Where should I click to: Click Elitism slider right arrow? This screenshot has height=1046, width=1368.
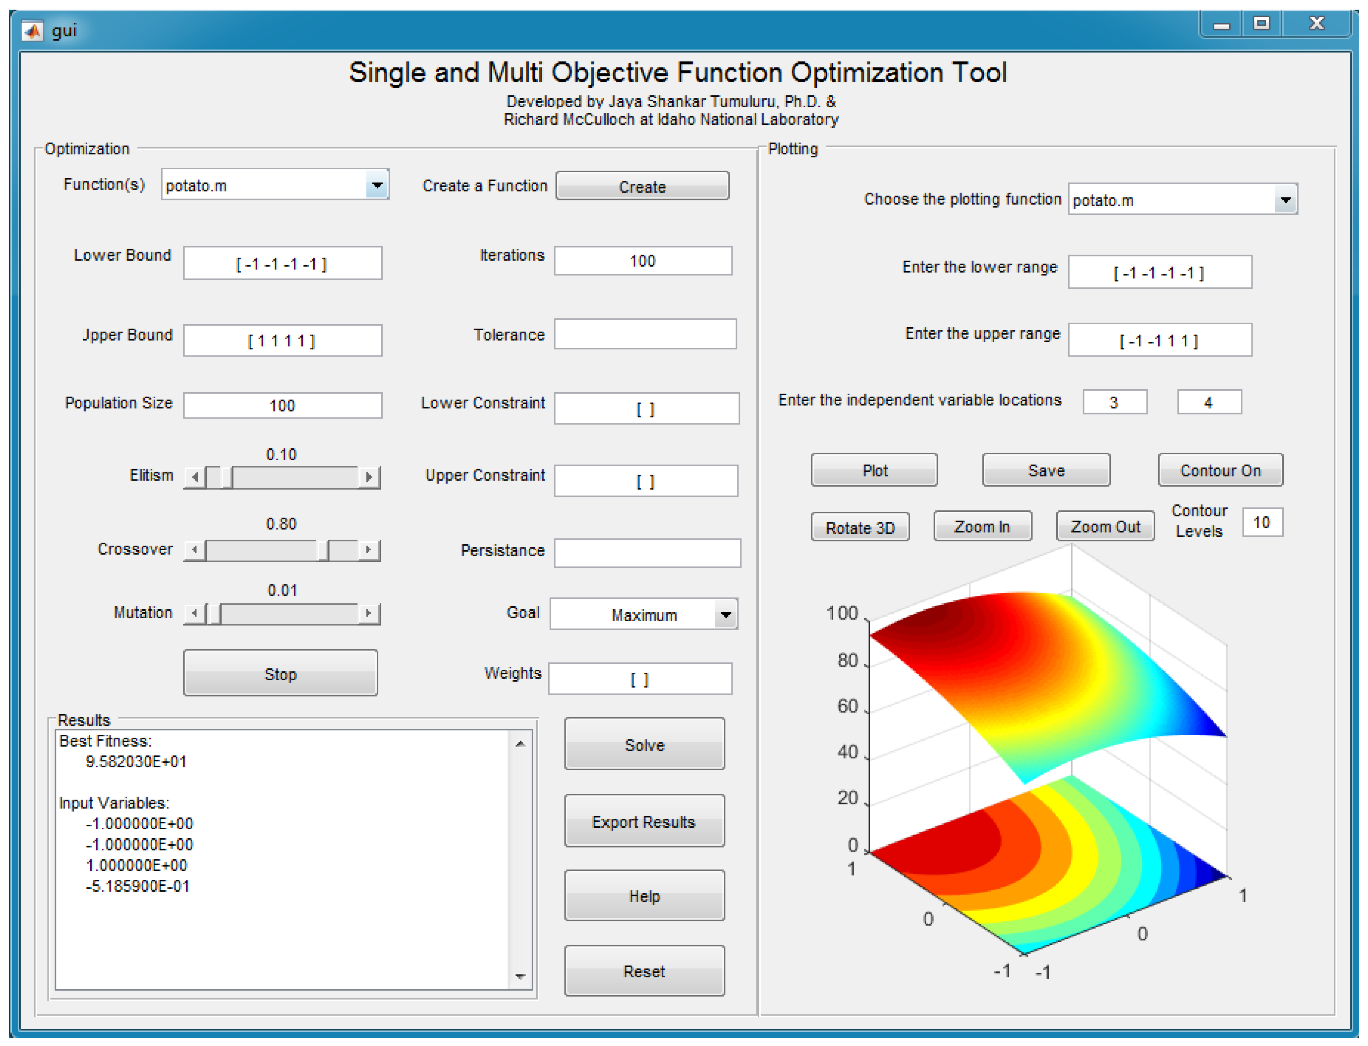coord(369,478)
